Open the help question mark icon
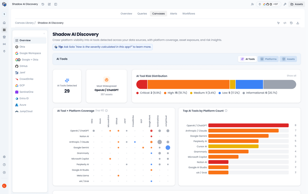 point(4,165)
